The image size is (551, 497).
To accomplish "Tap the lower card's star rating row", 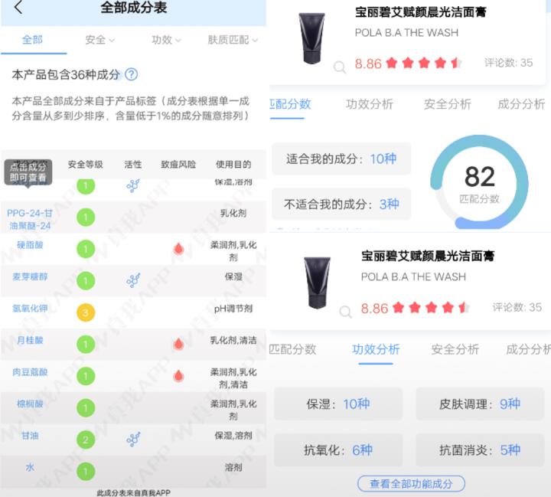I will pos(431,308).
